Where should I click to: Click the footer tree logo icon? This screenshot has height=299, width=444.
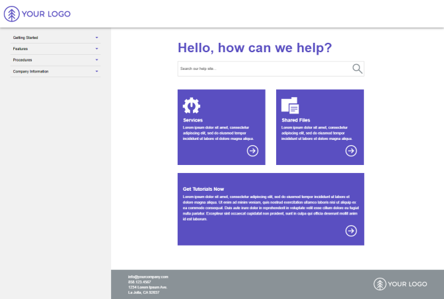379,284
